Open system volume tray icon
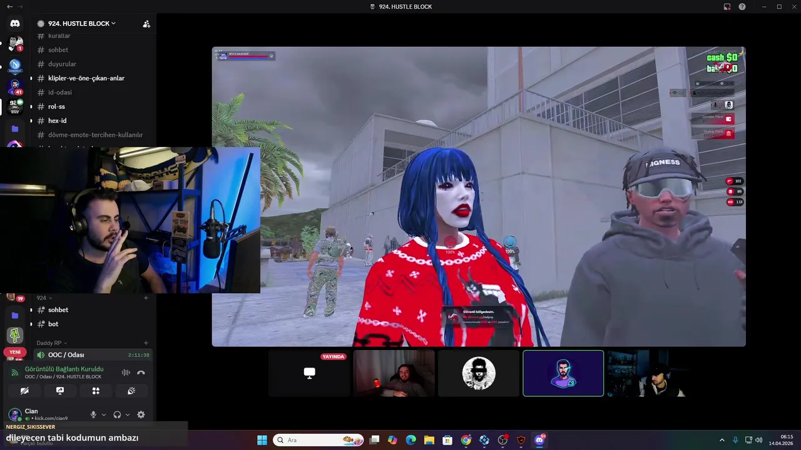 coord(759,440)
